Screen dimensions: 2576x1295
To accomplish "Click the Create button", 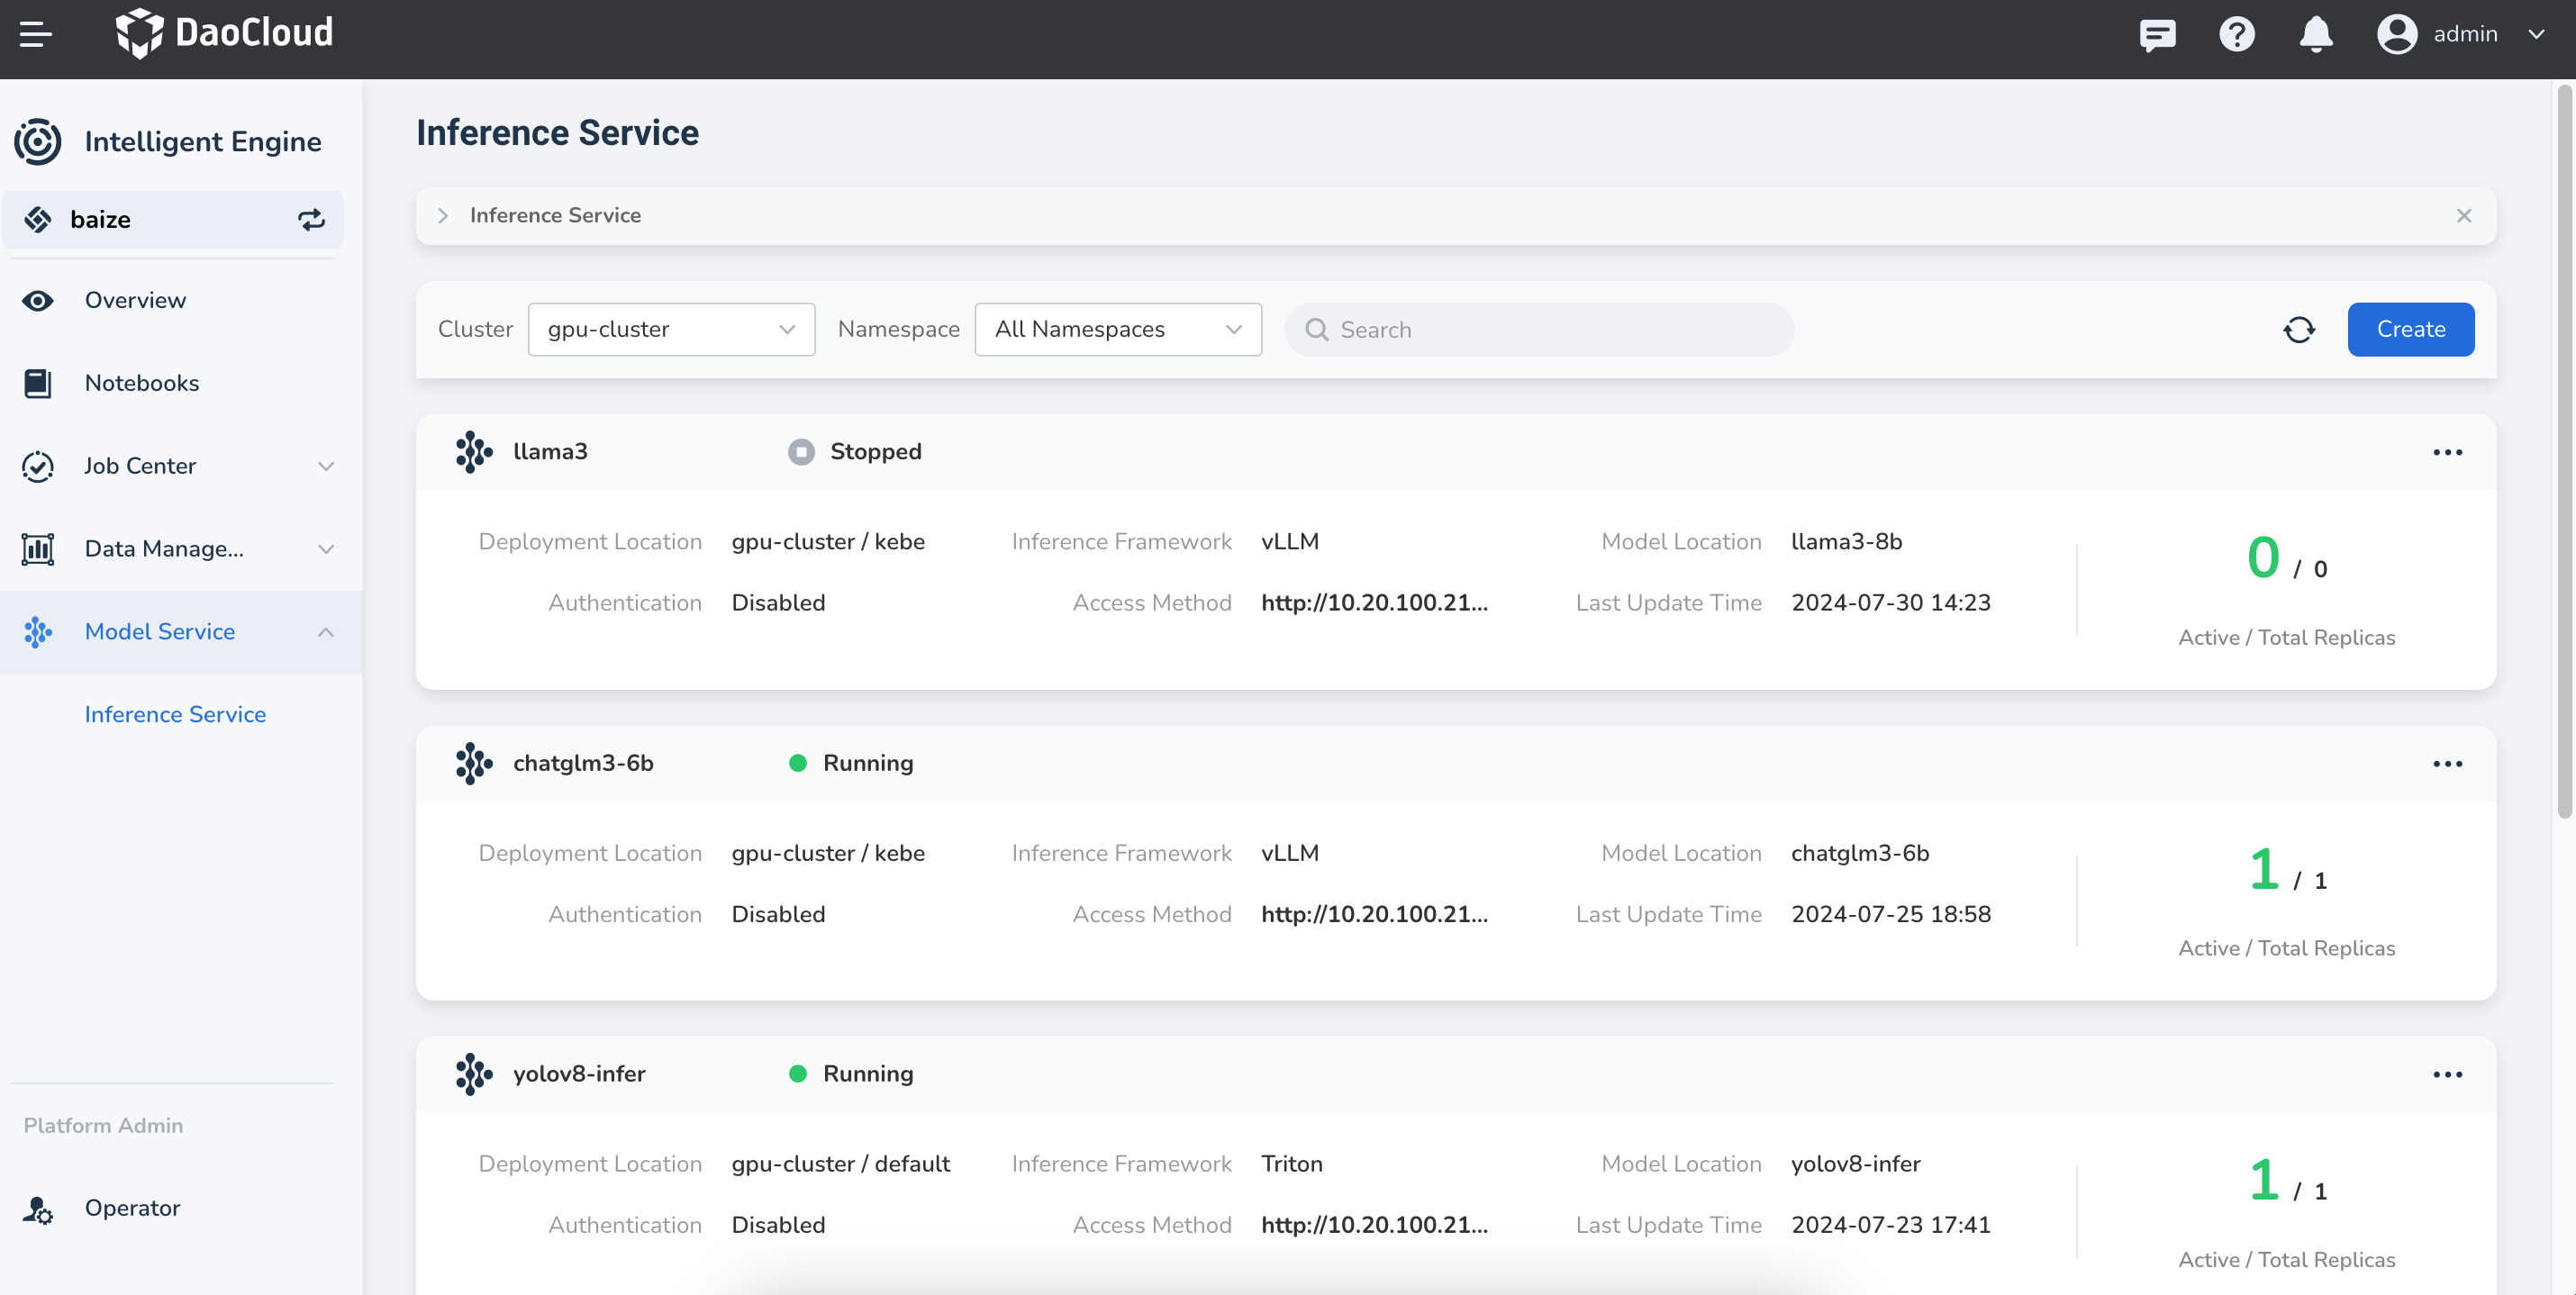I will [x=2410, y=330].
